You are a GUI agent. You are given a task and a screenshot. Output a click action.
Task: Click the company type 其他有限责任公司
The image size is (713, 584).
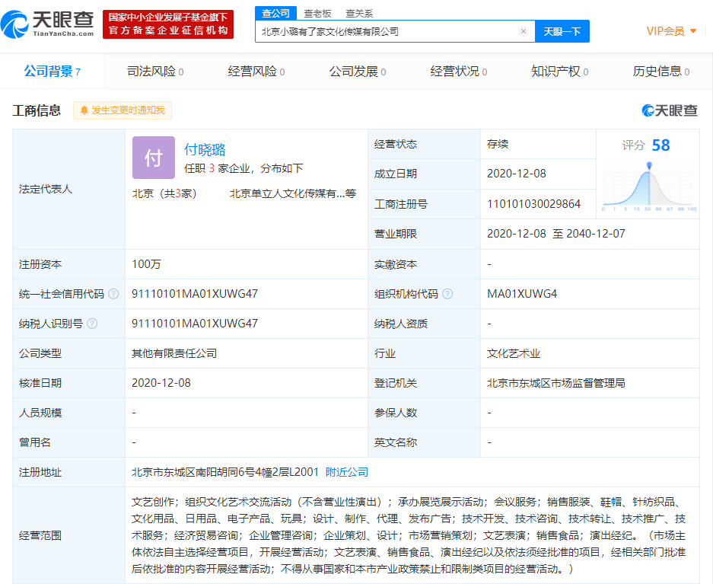tap(174, 353)
